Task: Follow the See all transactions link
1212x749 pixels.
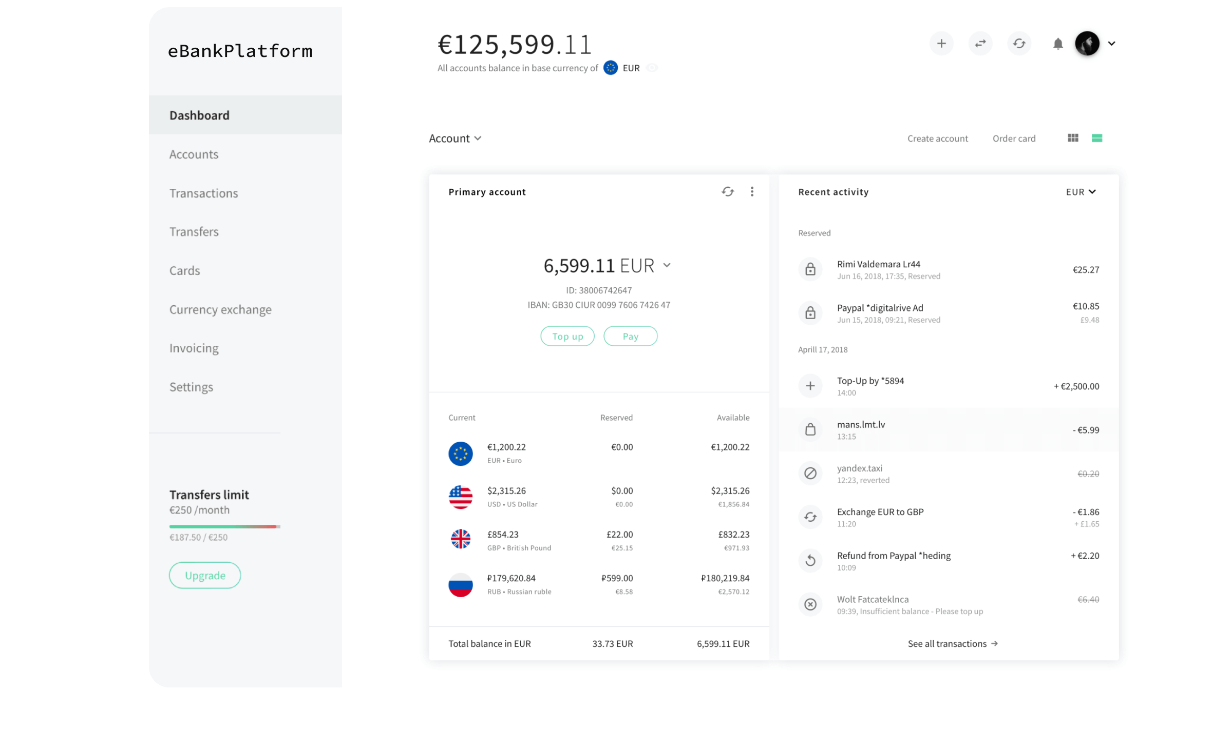Action: pos(952,644)
